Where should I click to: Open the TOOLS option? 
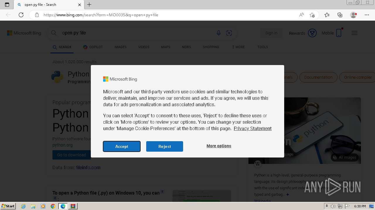click(263, 47)
